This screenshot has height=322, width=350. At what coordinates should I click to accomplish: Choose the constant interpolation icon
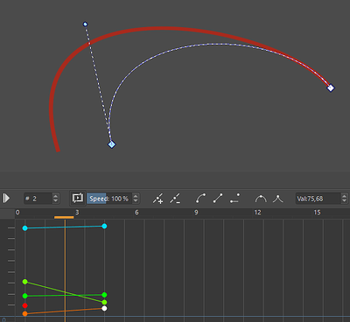pos(234,199)
